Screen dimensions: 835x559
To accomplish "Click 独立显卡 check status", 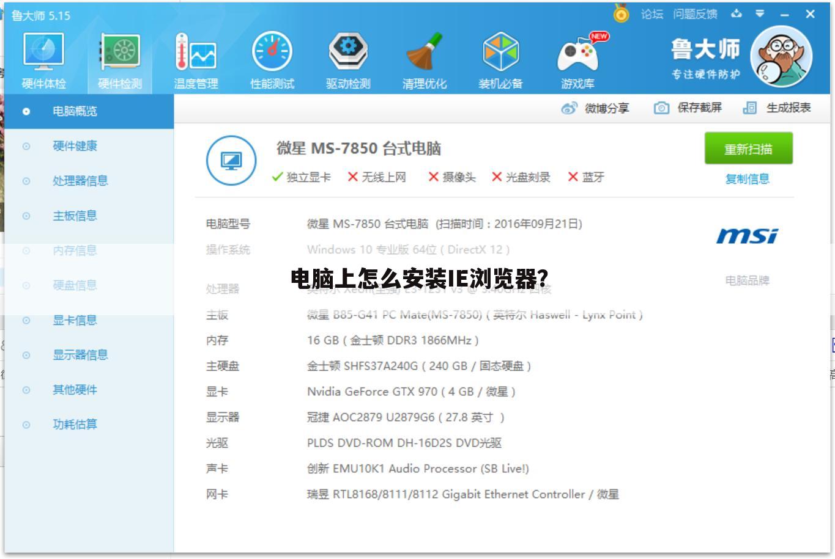I will [x=301, y=177].
